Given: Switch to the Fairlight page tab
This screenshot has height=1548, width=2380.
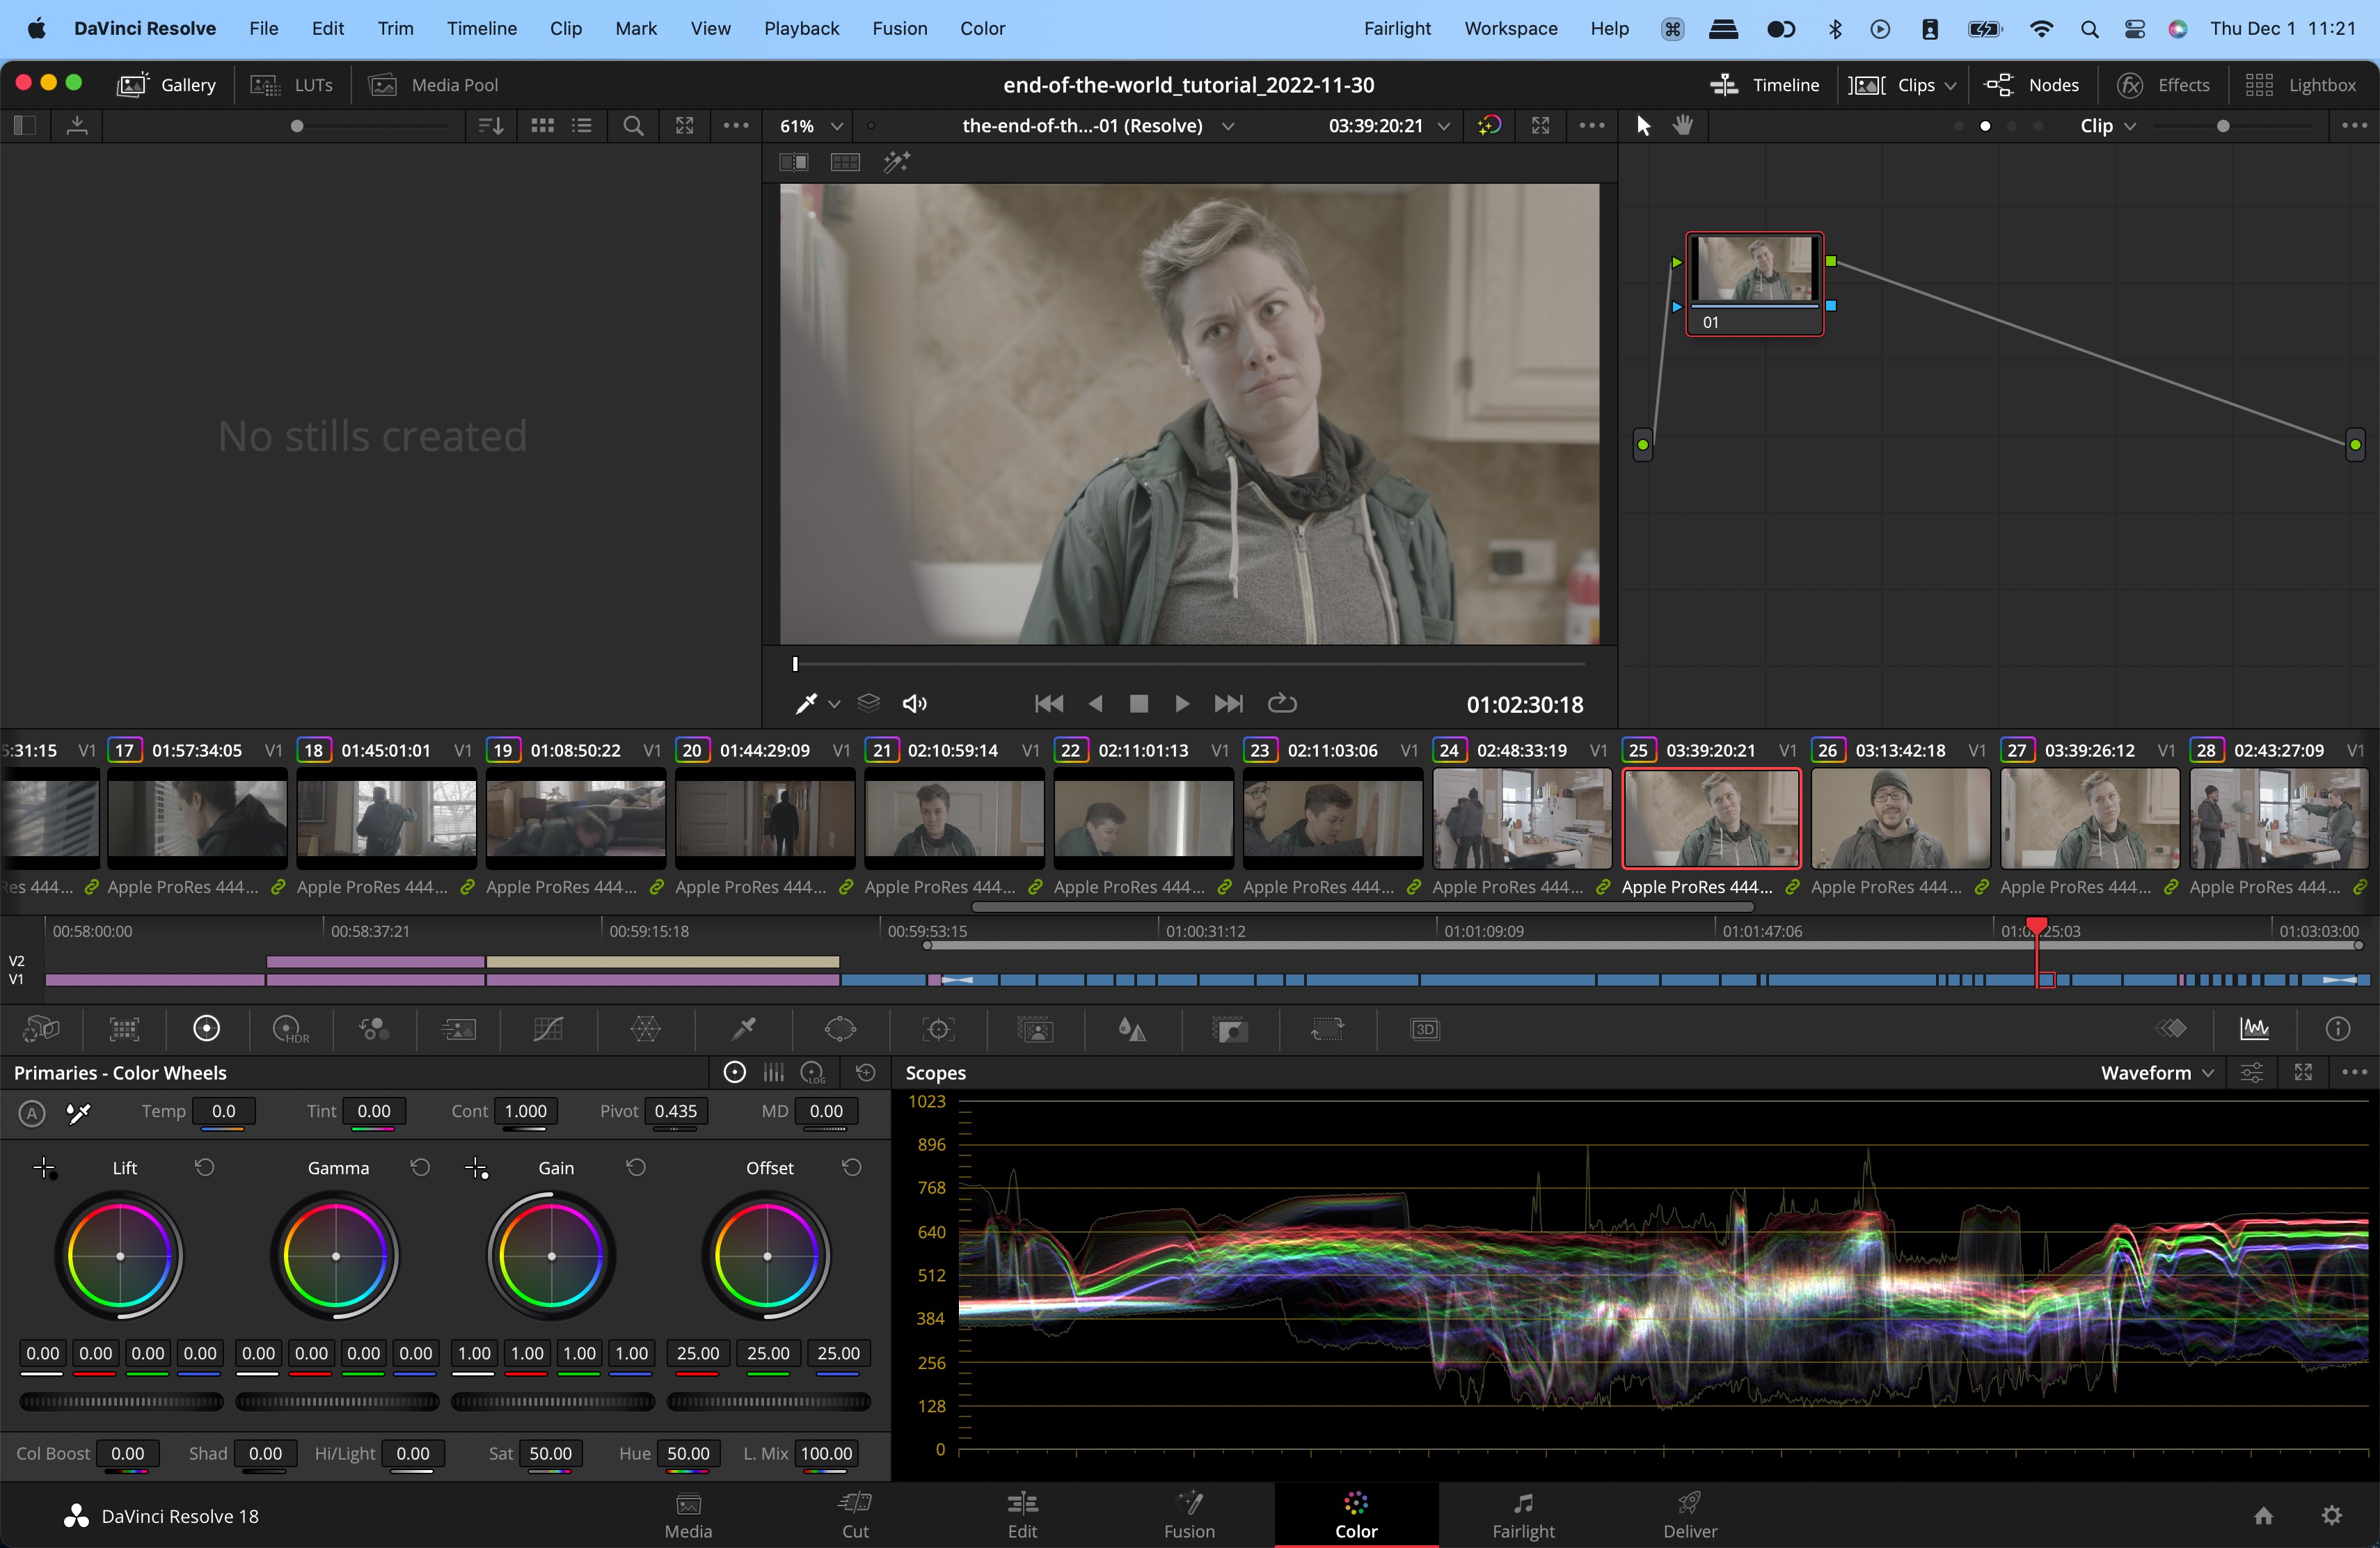Looking at the screenshot, I should [x=1523, y=1515].
